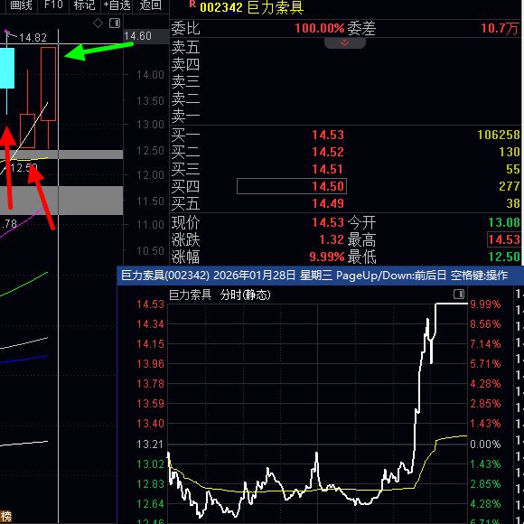Click 买二 volume 130
The image size is (524, 524).
pos(510,152)
